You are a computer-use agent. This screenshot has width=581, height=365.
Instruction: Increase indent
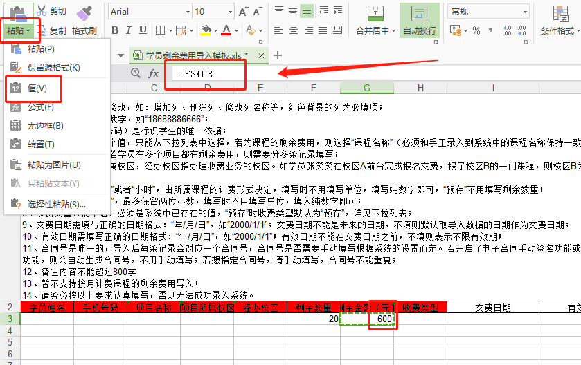click(x=337, y=11)
